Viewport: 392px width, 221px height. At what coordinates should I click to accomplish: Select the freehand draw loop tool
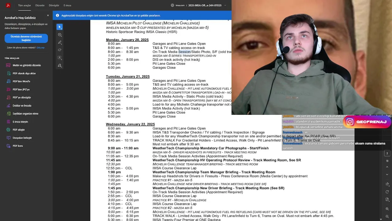point(60,50)
